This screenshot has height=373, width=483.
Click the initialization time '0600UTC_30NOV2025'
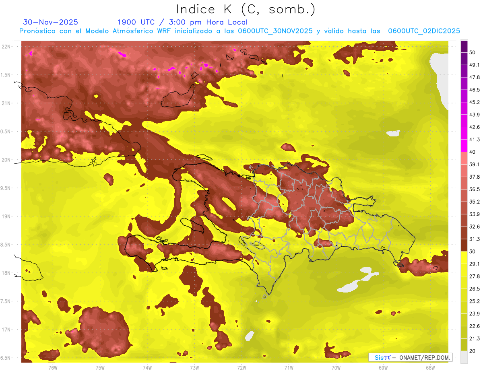[275, 31]
